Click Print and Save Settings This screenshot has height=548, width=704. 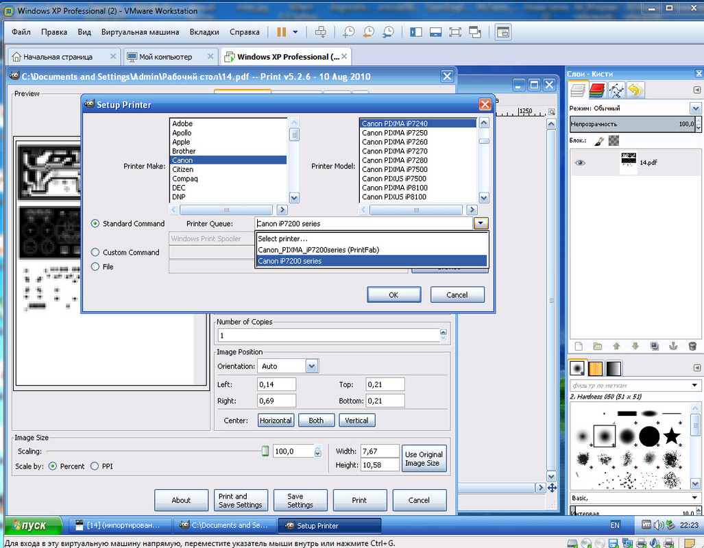coord(240,500)
